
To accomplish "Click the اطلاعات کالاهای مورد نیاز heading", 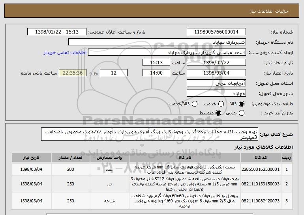I will 263,147.
